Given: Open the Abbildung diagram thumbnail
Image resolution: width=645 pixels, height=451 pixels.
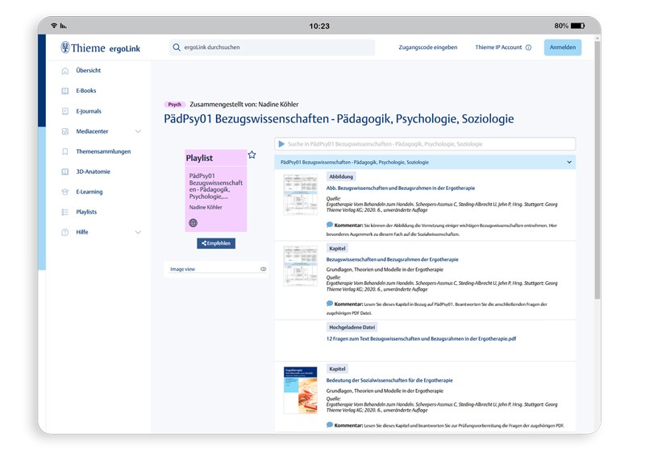Looking at the screenshot, I should [300, 195].
